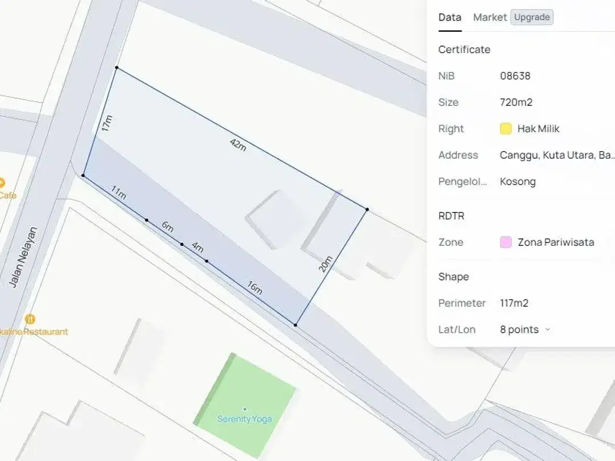Click the RDTR section heading
The height and width of the screenshot is (461, 615).
451,216
